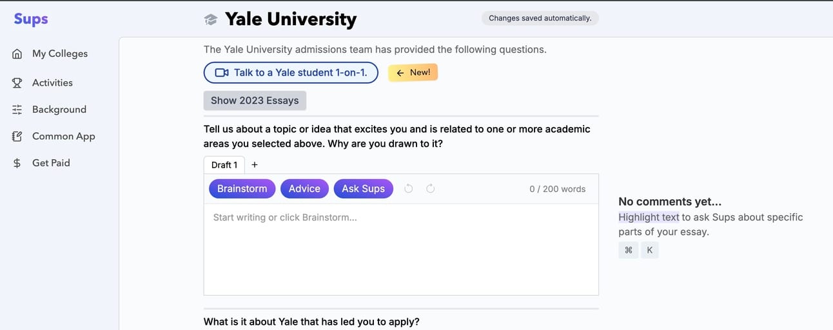
Task: Click the My Colleges home icon
Action: 17,53
